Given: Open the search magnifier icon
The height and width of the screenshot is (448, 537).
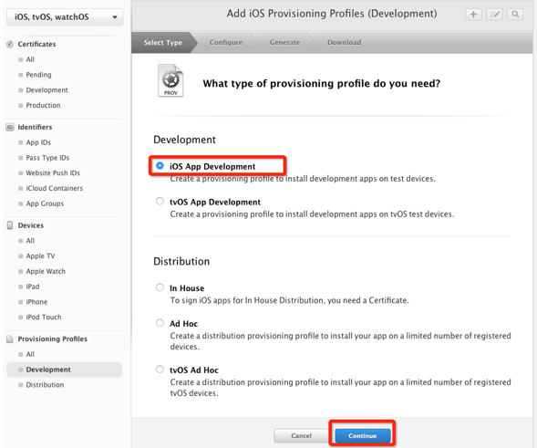Looking at the screenshot, I should (x=515, y=15).
